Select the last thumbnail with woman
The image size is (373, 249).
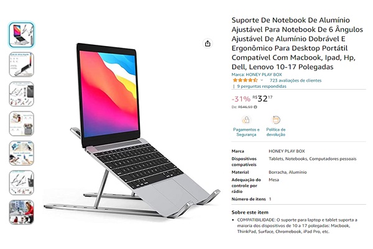click(21, 212)
